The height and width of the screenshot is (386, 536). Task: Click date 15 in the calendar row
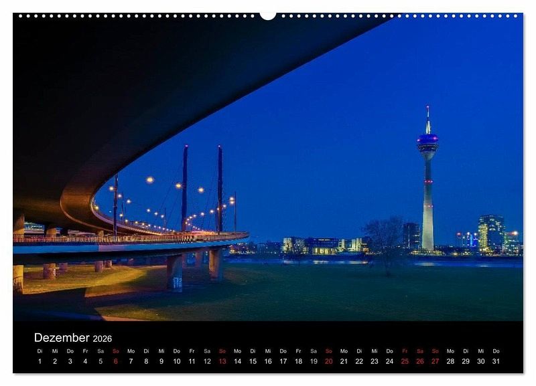pos(253,361)
